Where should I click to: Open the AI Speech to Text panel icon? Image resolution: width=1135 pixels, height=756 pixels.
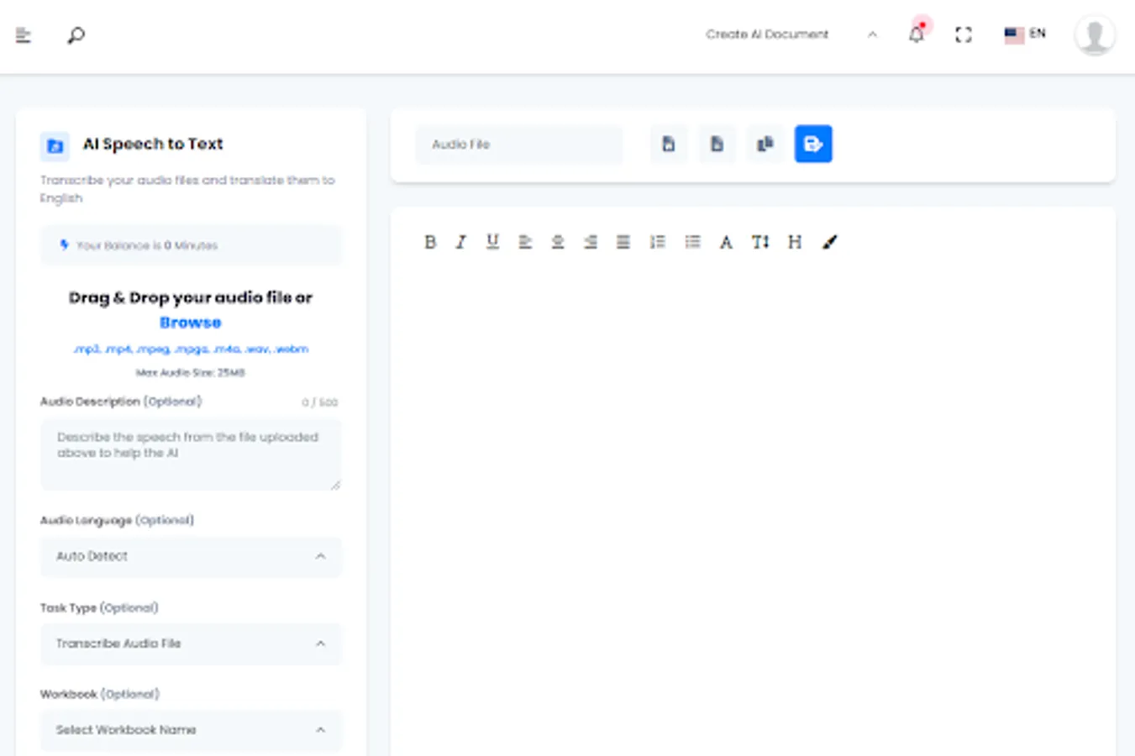tap(54, 146)
